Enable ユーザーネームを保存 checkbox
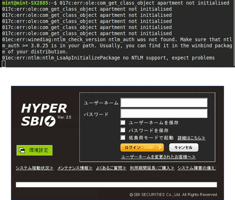This screenshot has width=235, height=200. pos(123,122)
